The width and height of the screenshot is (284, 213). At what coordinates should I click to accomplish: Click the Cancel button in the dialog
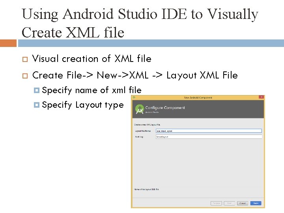[x=243, y=203]
